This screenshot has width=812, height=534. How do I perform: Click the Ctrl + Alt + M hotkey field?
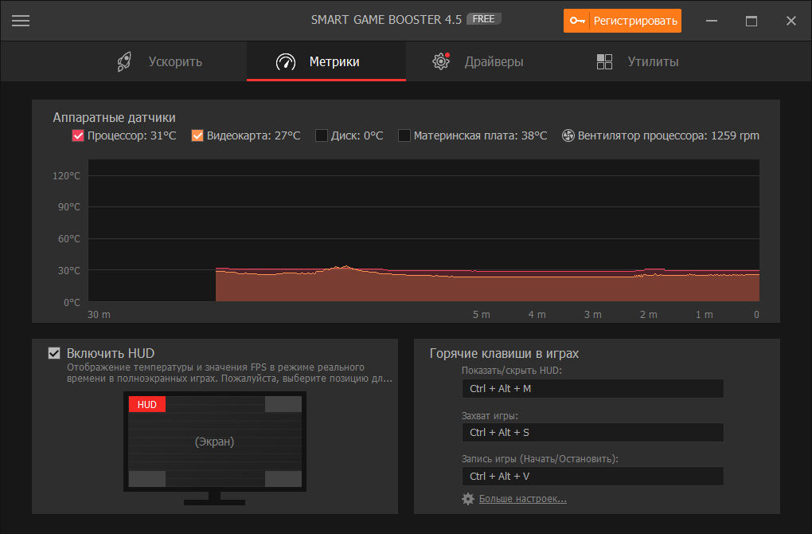592,388
